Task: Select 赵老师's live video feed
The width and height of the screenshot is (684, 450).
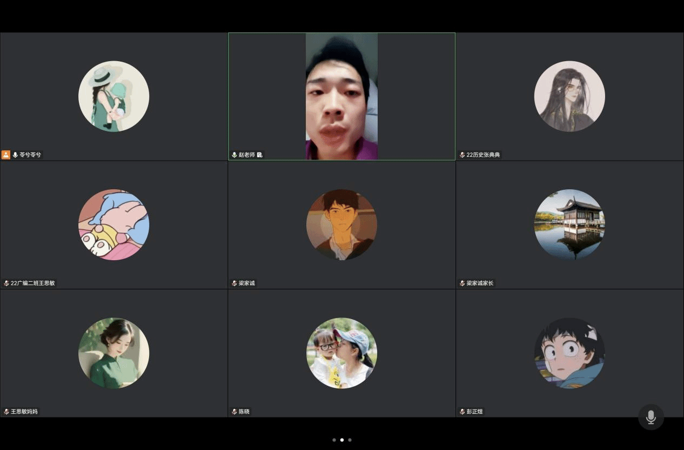Action: pos(341,96)
